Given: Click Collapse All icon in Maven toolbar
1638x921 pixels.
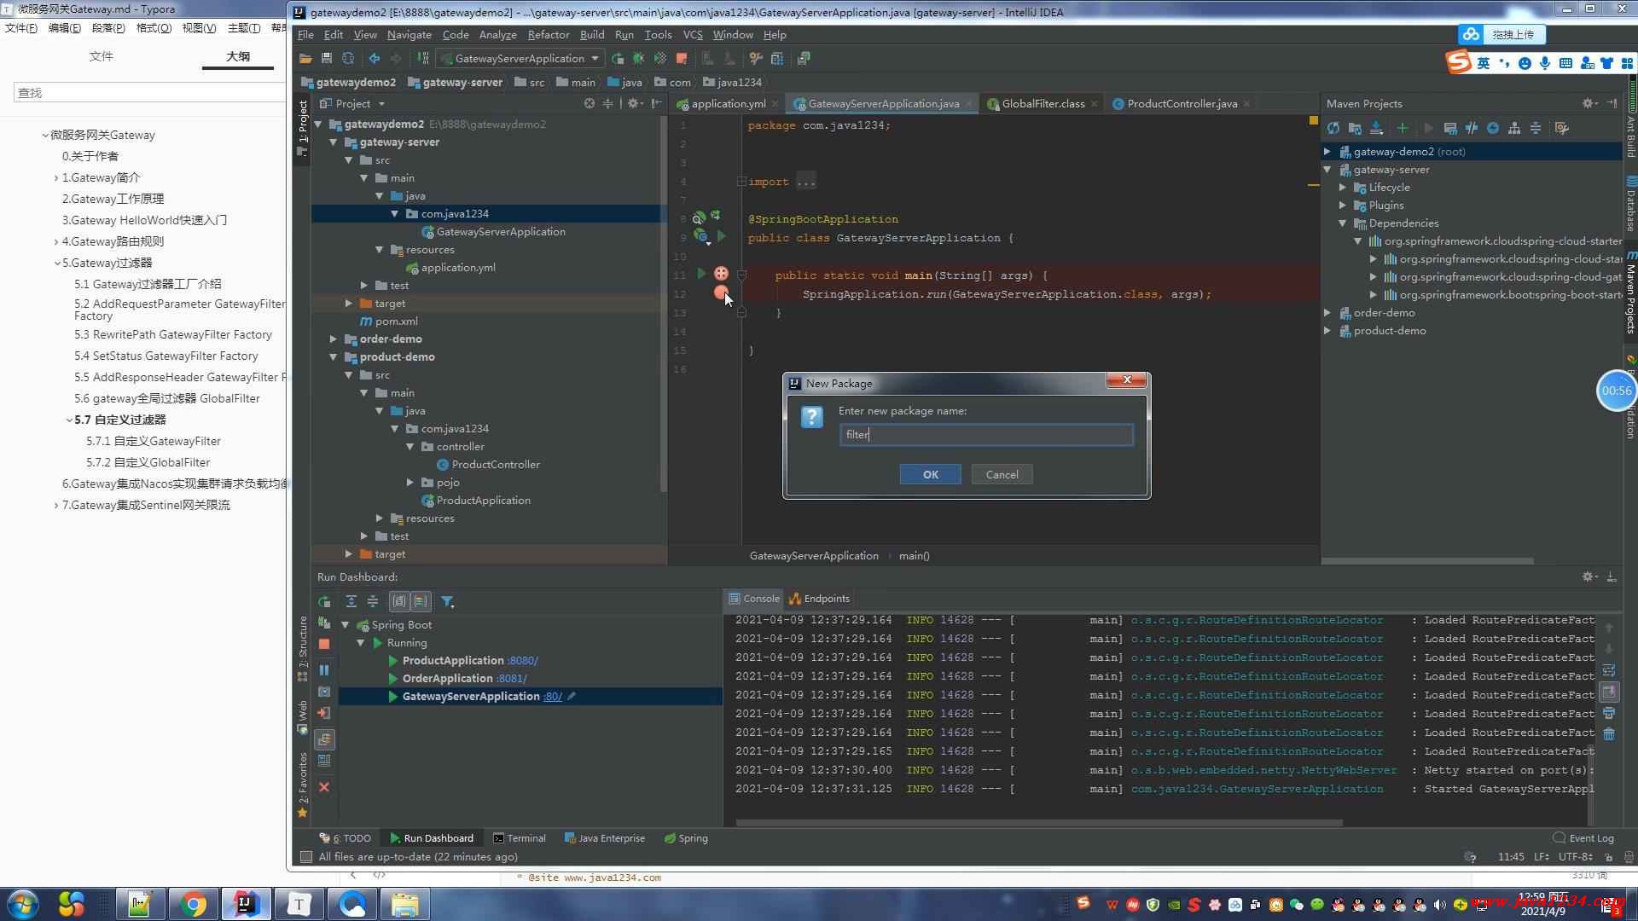Looking at the screenshot, I should pos(1536,128).
